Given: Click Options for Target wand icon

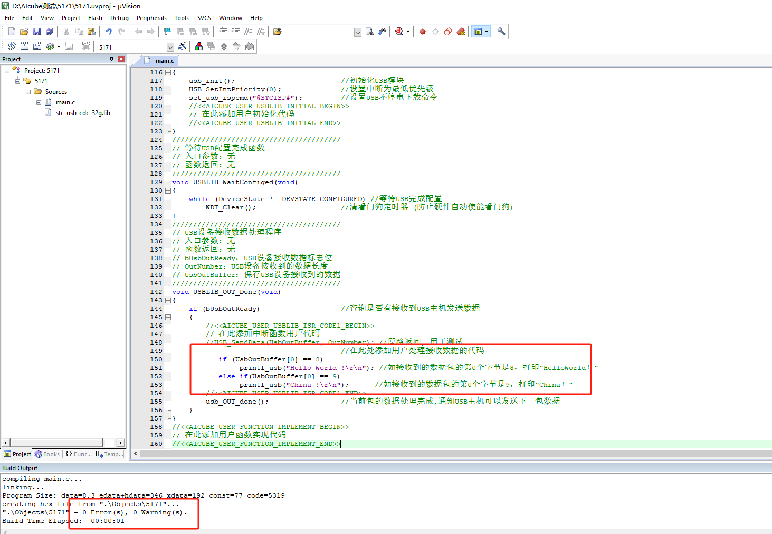Looking at the screenshot, I should point(183,47).
